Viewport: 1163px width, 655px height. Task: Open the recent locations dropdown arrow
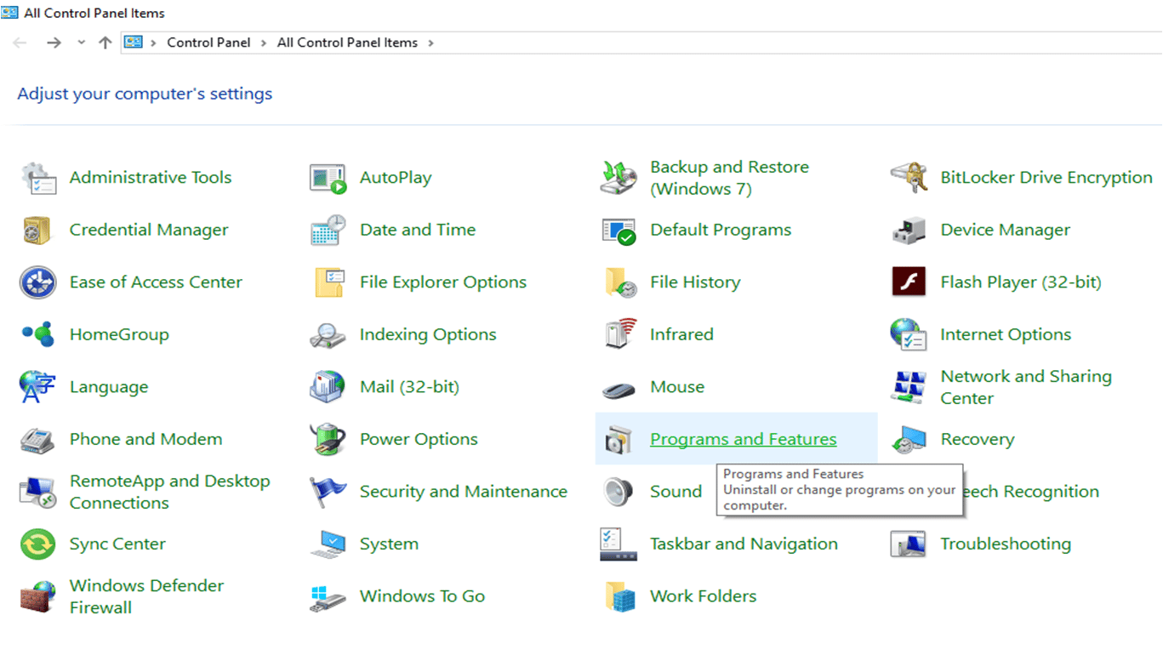pos(82,43)
